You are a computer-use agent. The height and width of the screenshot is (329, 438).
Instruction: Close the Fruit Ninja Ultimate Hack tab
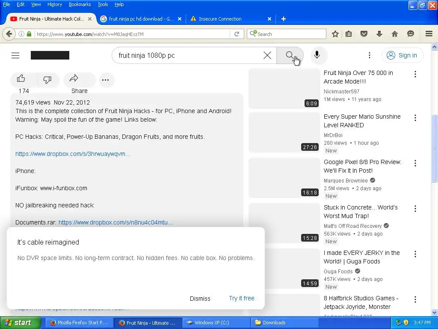pyautogui.click(x=90, y=19)
